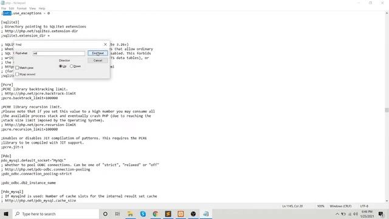Click the '[Pdo_mysql]' section header
Viewport: 389px width, 219px height.
coord(12,192)
